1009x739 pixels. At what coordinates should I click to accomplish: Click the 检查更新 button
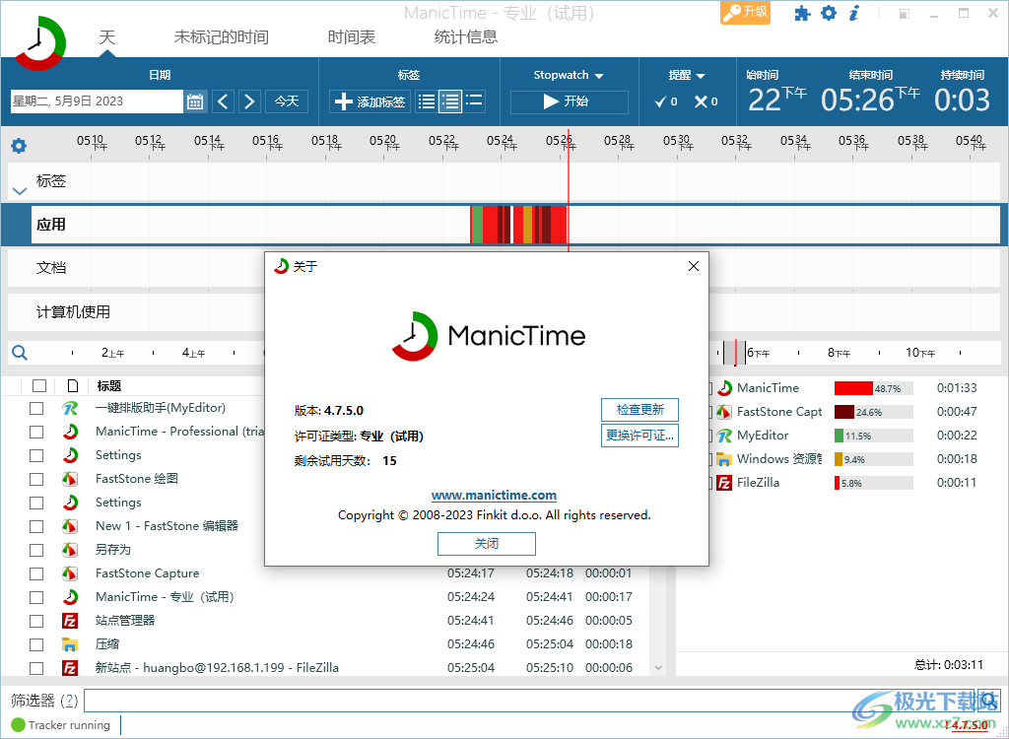(639, 410)
